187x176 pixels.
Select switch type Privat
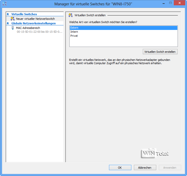pos(123,36)
